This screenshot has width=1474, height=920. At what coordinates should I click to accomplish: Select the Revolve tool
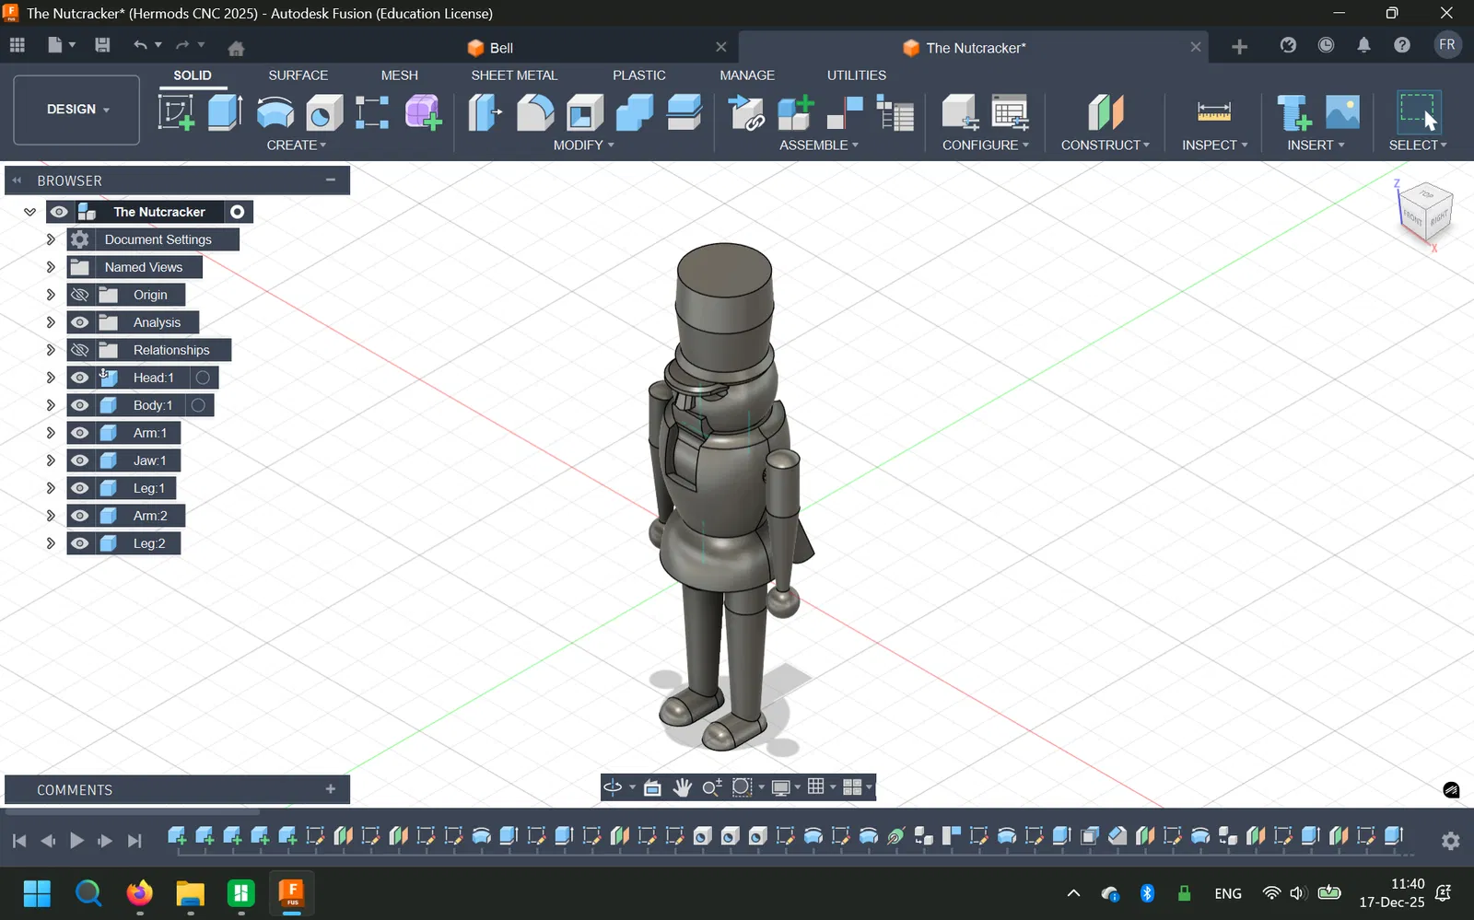(275, 112)
